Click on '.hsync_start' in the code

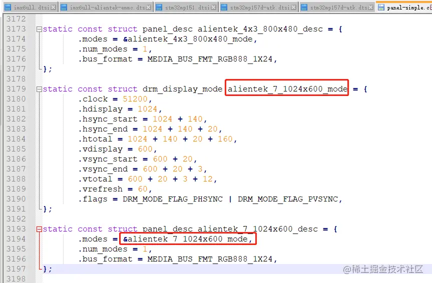click(108, 119)
